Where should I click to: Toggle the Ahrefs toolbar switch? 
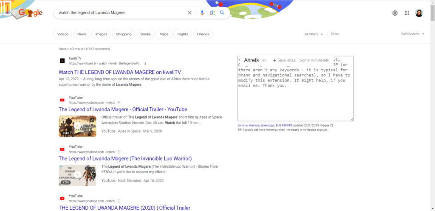point(264,60)
